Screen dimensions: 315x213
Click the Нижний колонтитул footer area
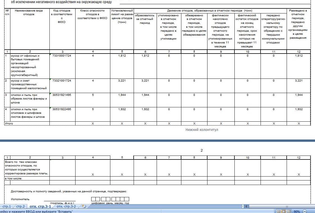pos(202,129)
